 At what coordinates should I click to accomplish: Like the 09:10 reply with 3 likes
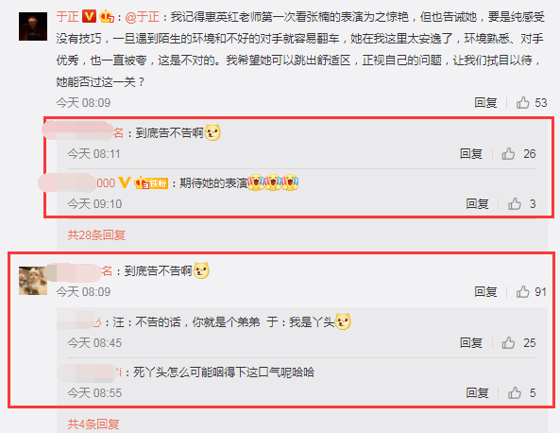click(515, 204)
